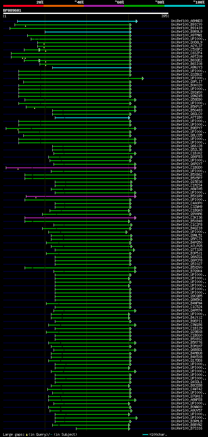This screenshot has width=208, height=437.
Task: Open hit UniRef100_B9I4I8
Action: (x=187, y=28)
